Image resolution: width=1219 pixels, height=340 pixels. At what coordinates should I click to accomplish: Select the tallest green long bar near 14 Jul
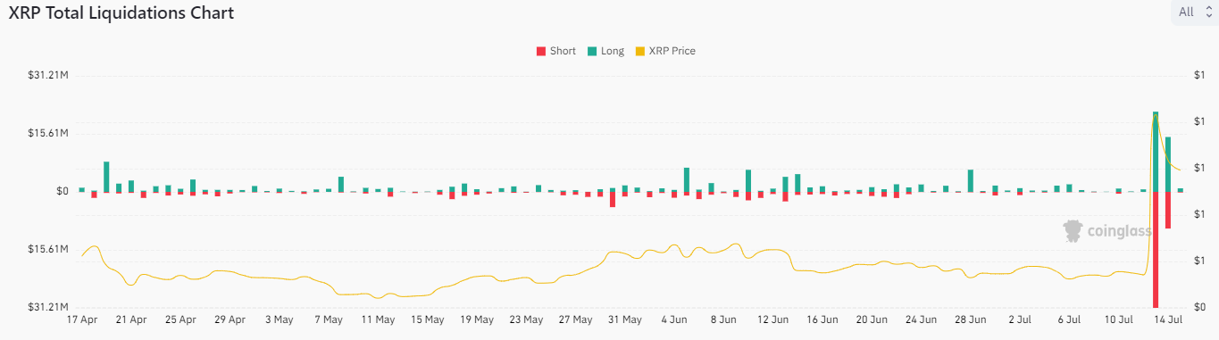pyautogui.click(x=1156, y=152)
